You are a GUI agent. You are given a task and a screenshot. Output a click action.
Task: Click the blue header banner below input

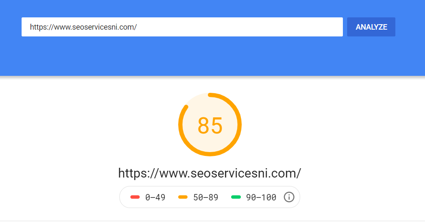pos(212,56)
